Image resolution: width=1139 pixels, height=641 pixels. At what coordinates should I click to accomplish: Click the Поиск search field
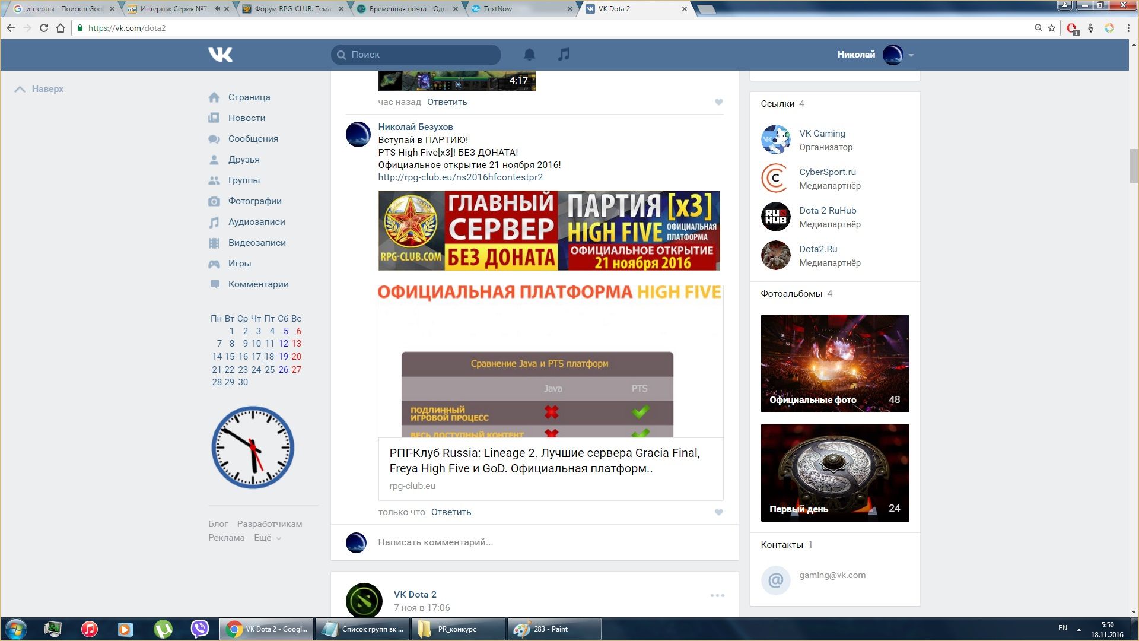tap(416, 55)
